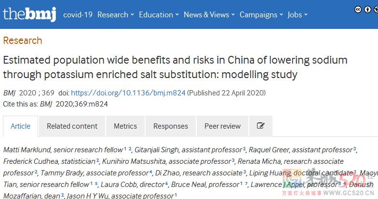Open the Metrics tab
This screenshot has width=378, height=199.
[125, 126]
